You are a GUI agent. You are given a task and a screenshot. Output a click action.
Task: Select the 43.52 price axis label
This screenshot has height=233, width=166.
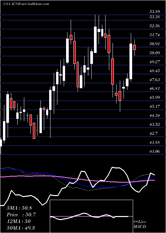coord(154,124)
